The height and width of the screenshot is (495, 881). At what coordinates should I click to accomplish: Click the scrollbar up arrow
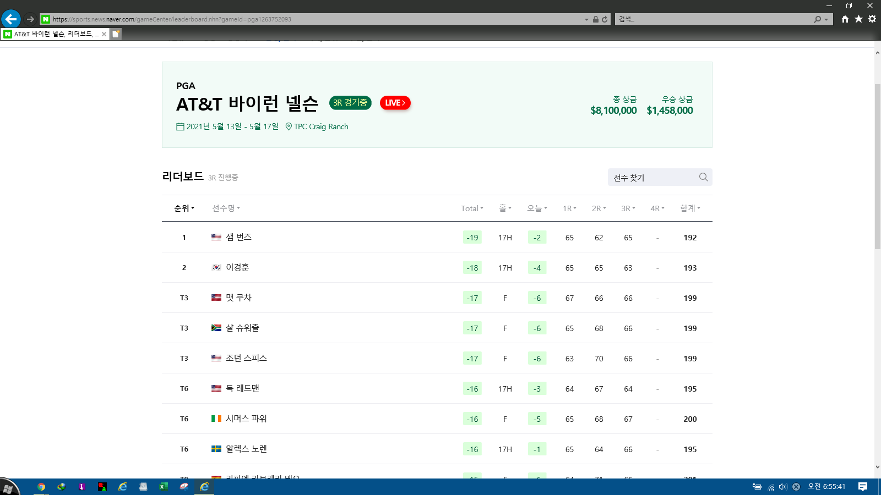[x=878, y=53]
